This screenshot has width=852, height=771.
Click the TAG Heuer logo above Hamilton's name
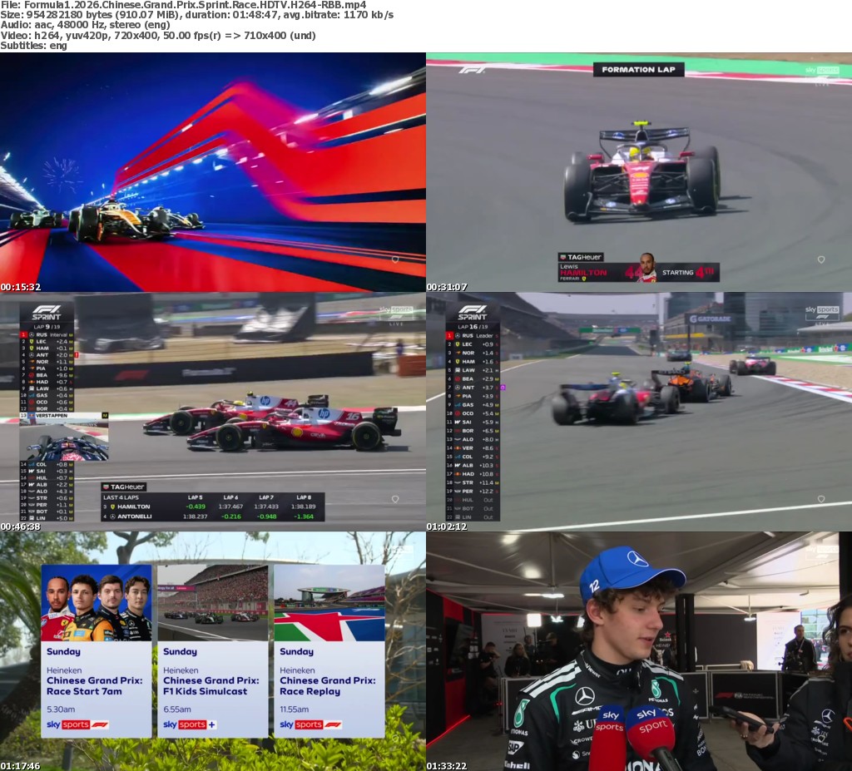coord(582,257)
